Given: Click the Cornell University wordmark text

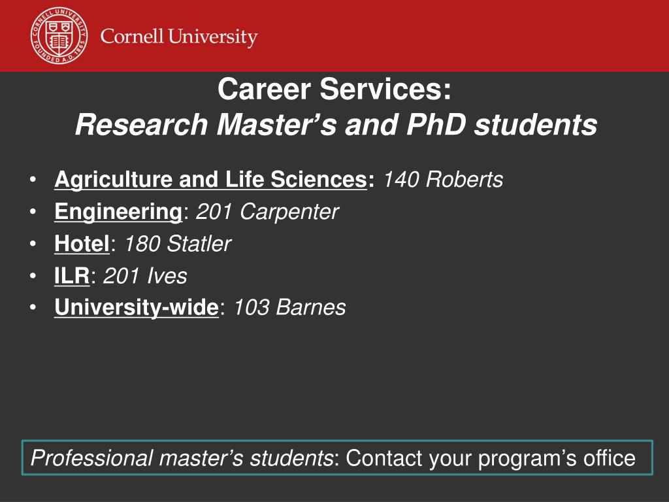Looking at the screenshot, I should pos(179,37).
